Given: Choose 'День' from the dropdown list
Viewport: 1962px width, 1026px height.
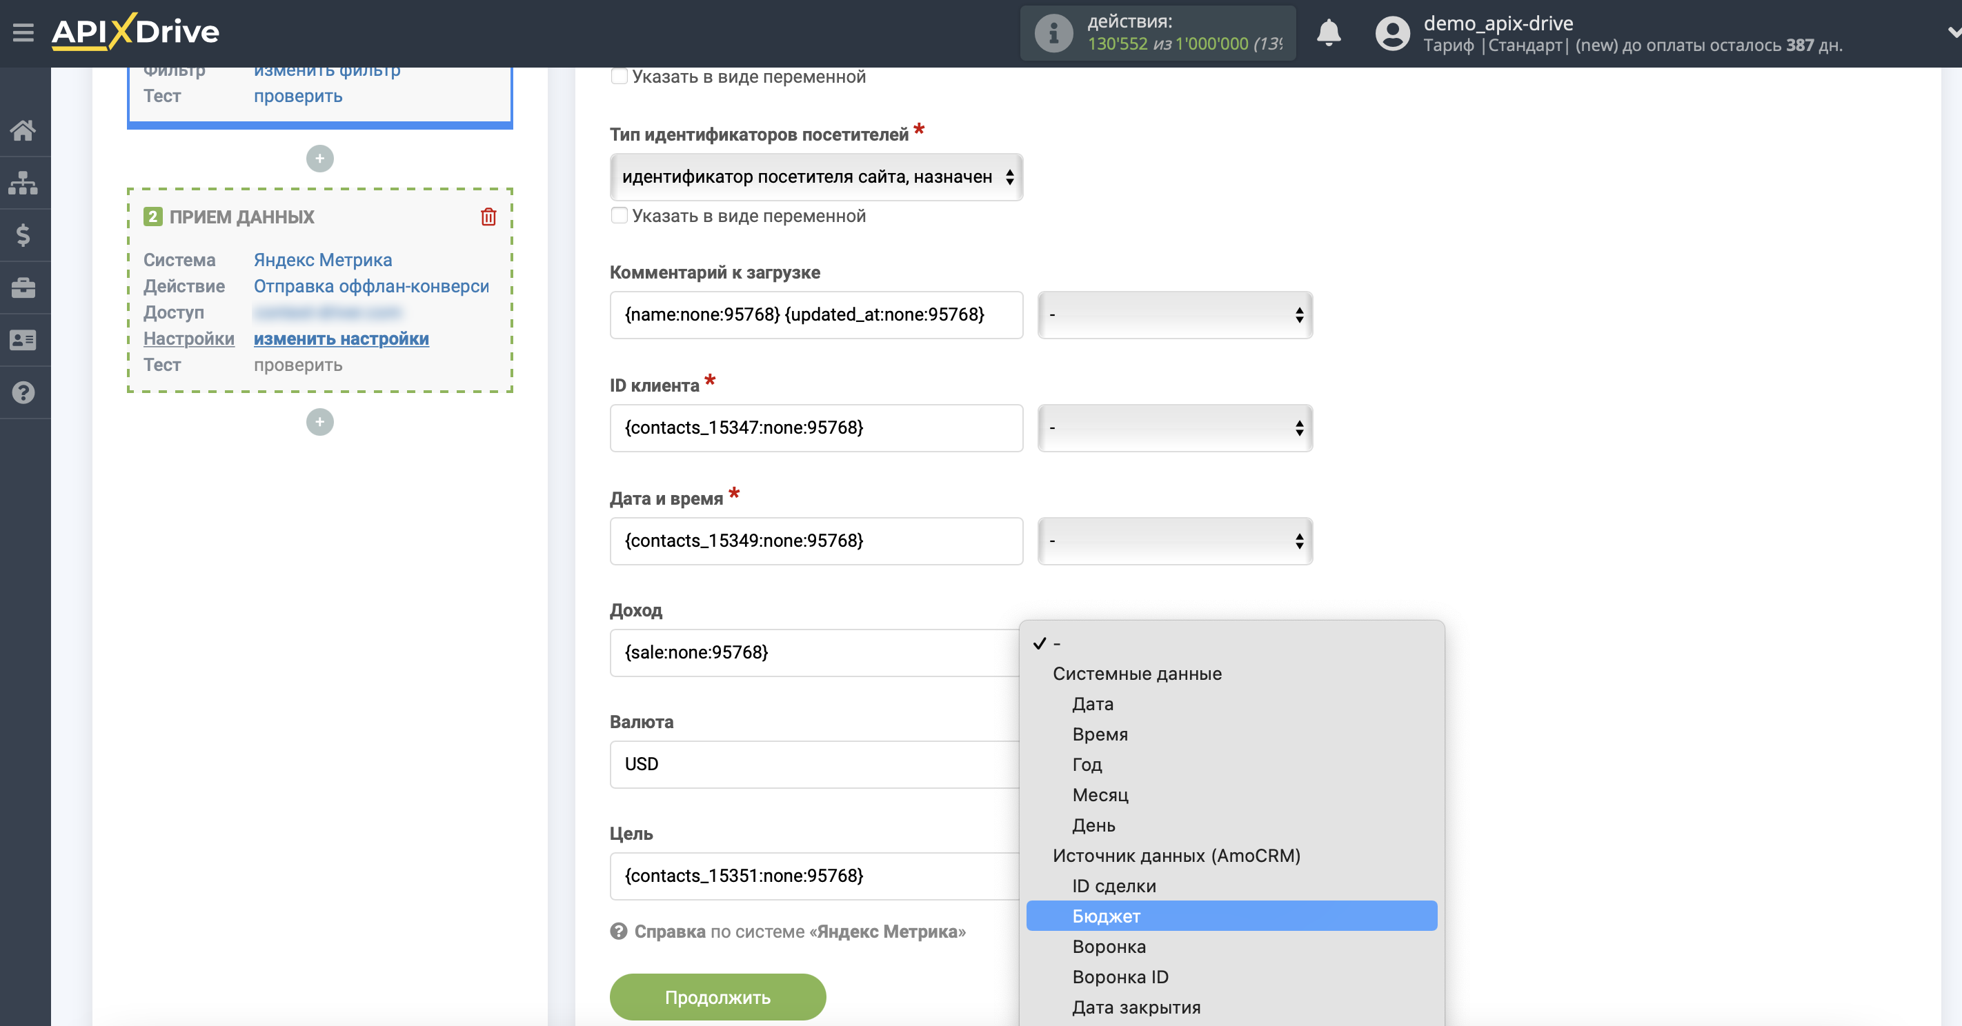Looking at the screenshot, I should 1231,825.
